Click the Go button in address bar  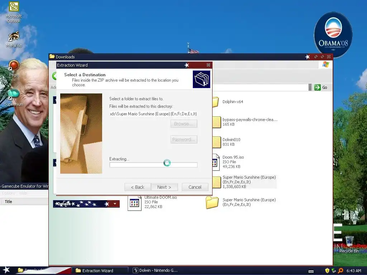[x=321, y=87]
